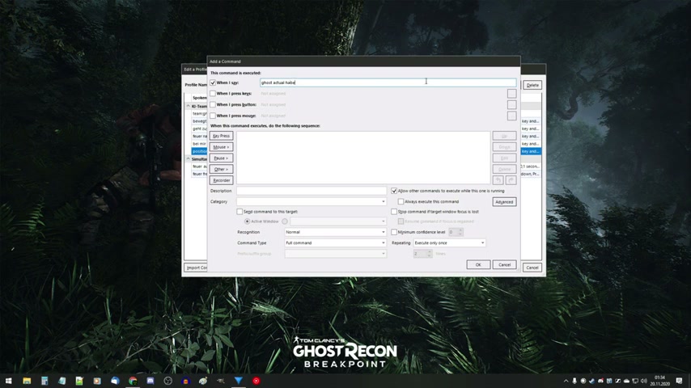Select the 'Active Window' radio button
Image resolution: width=691 pixels, height=388 pixels.
(248, 221)
